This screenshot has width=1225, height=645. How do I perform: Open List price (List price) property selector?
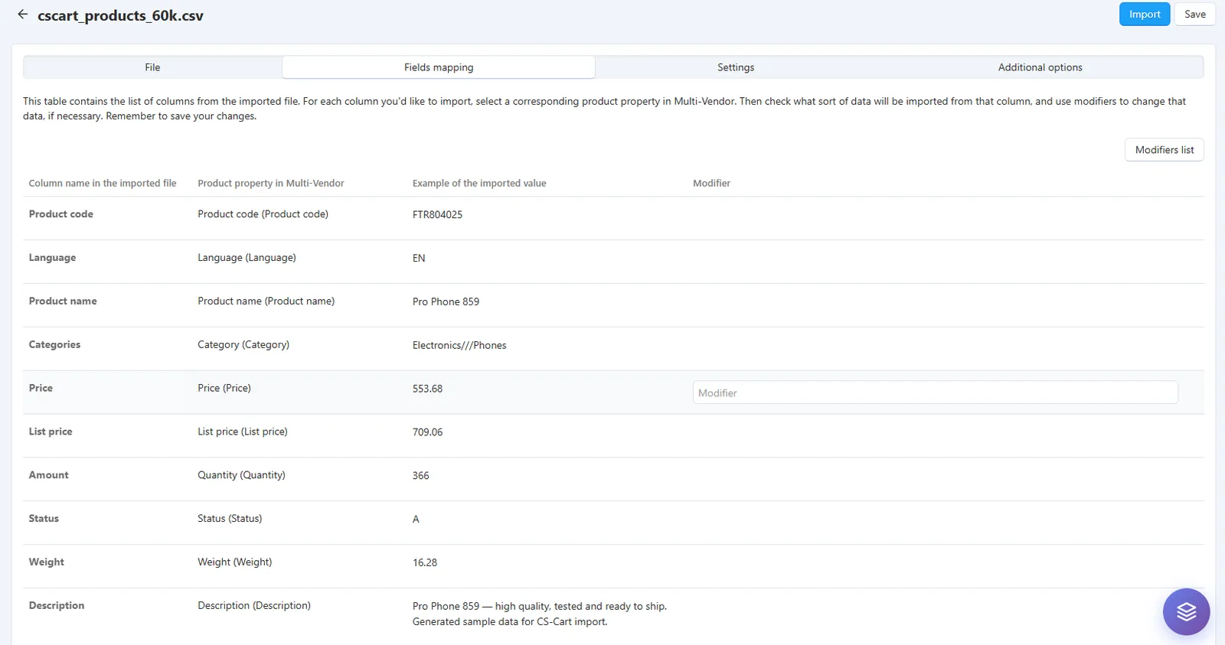243,432
